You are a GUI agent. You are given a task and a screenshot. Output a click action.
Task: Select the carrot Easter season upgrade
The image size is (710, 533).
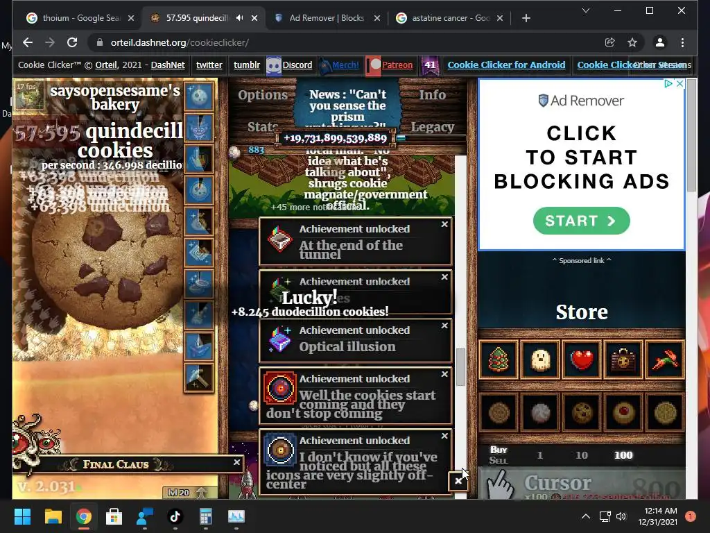point(665,359)
